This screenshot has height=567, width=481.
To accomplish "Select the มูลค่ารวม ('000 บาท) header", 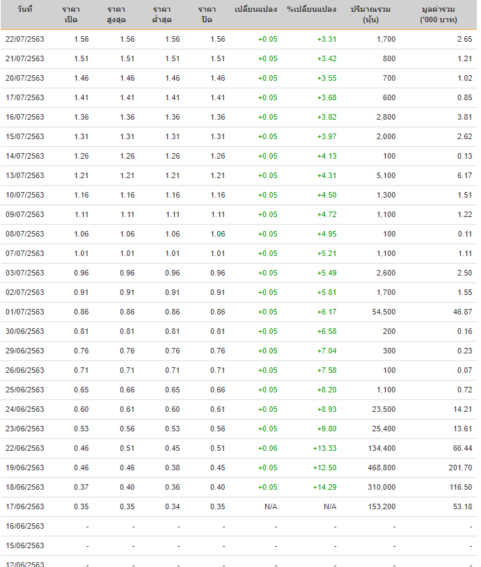I will coord(439,15).
